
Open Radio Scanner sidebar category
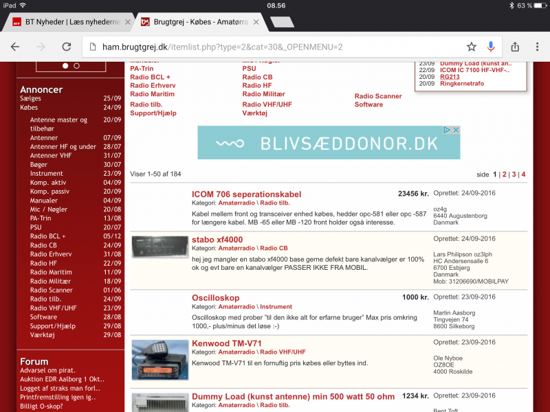point(51,290)
